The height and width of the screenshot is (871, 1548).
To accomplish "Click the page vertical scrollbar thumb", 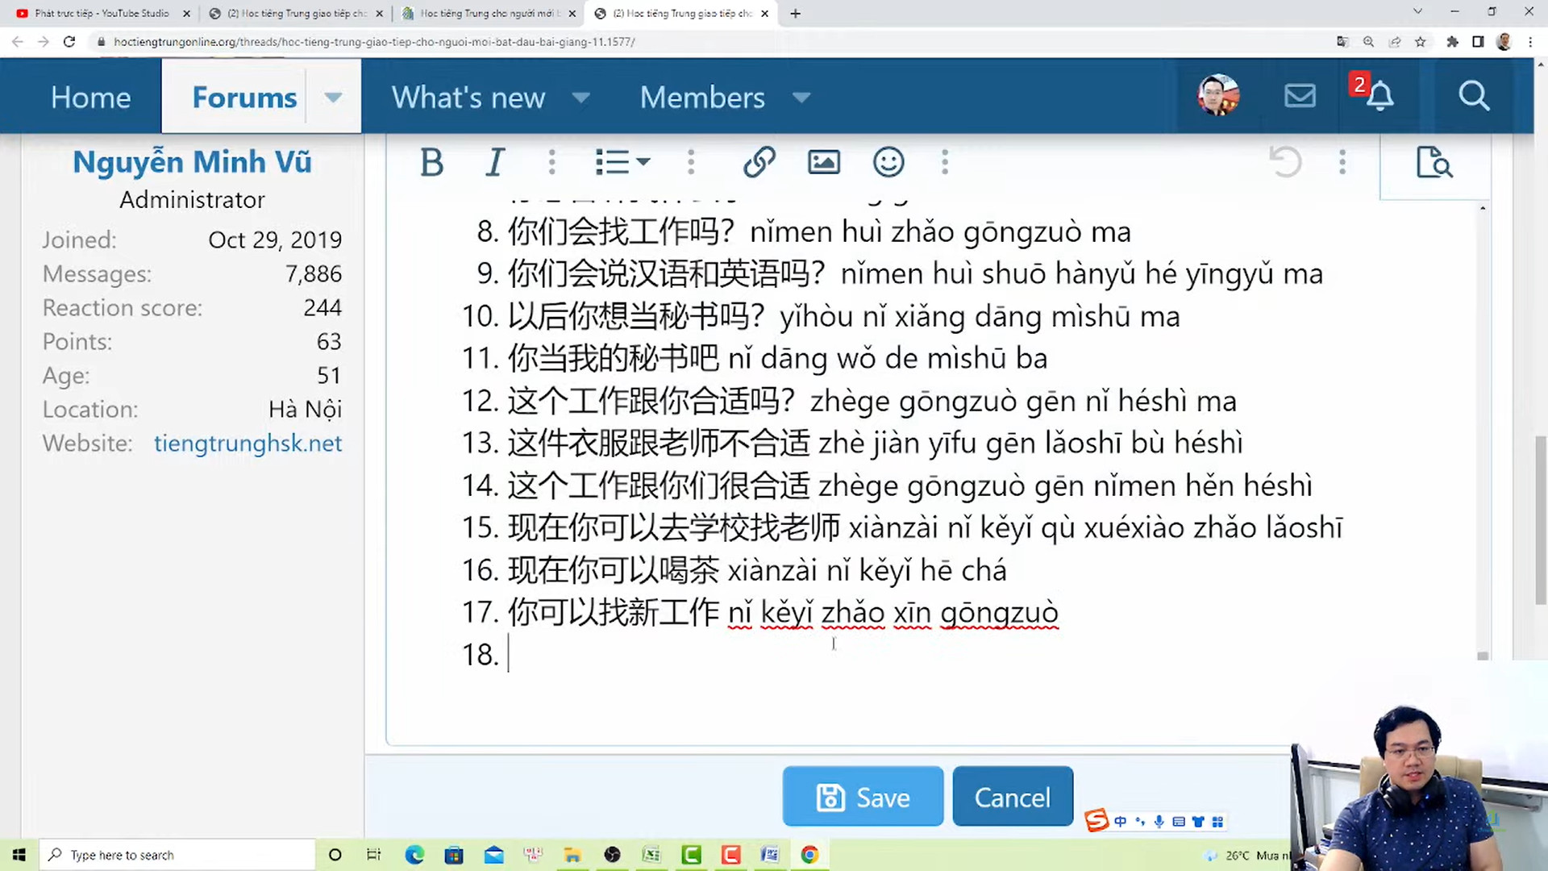I will coord(1541,520).
